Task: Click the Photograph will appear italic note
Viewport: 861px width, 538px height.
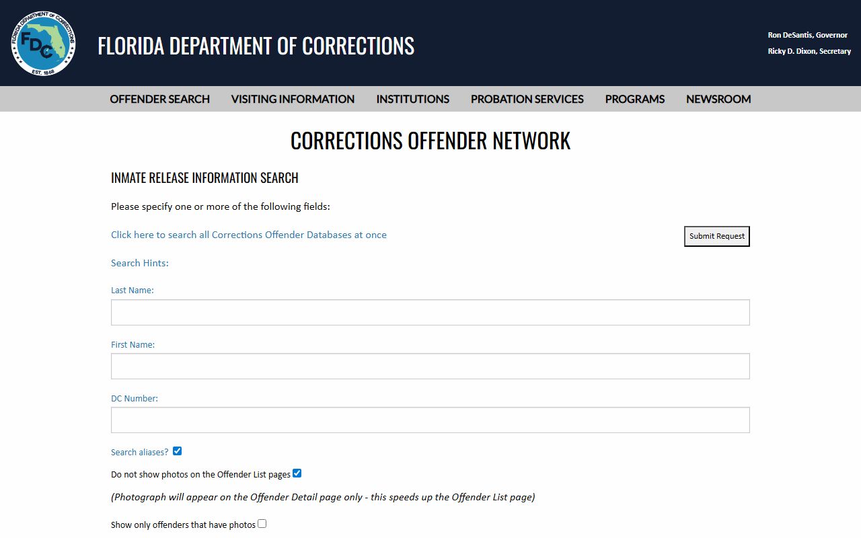Action: pos(323,498)
